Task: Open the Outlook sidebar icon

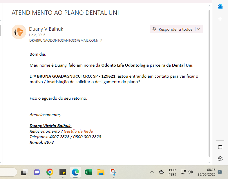Action: 220,6
